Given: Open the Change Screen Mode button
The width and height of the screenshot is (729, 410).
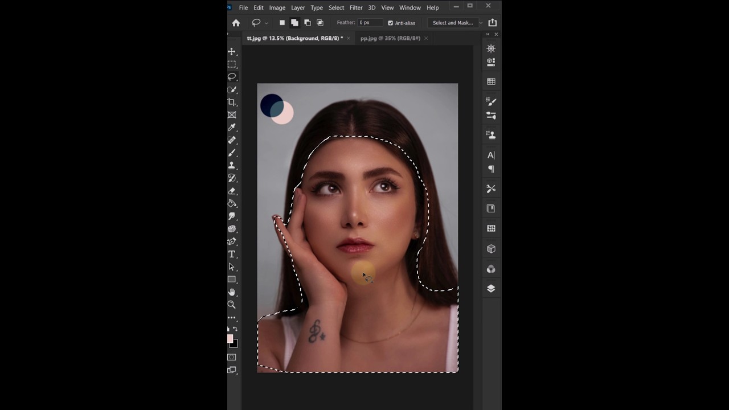Looking at the screenshot, I should [x=232, y=370].
